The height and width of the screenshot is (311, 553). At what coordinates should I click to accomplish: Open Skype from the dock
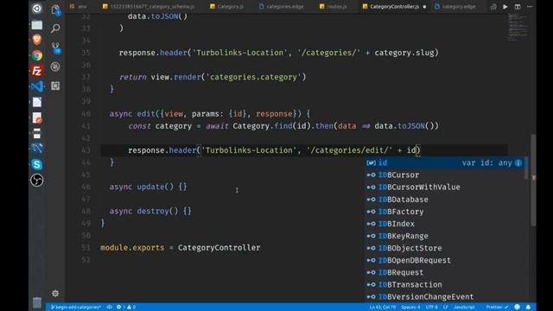click(x=36, y=164)
